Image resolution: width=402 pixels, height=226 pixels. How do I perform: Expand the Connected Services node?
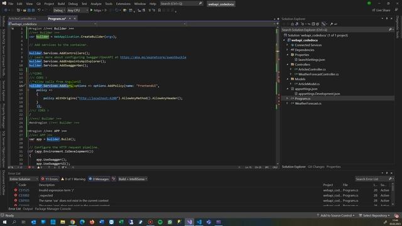pyautogui.click(x=288, y=45)
